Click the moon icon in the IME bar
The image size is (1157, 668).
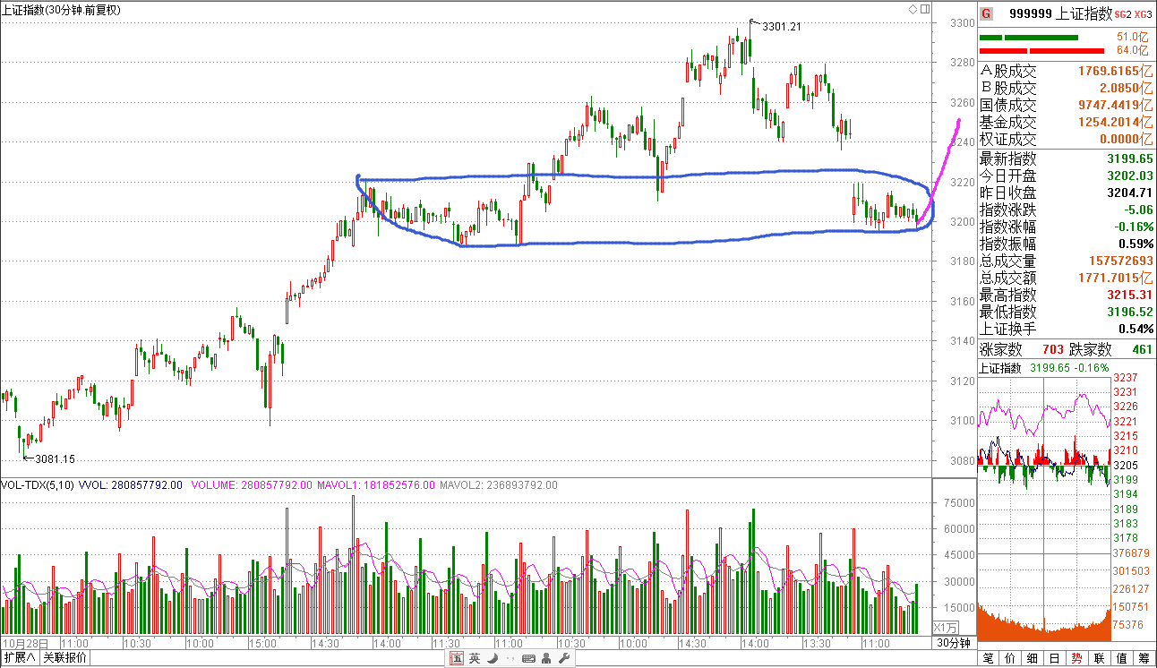point(491,658)
